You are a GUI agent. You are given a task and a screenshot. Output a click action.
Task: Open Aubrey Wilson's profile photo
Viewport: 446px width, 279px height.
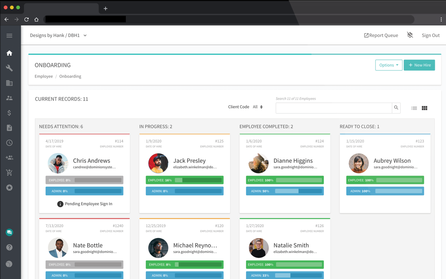[359, 163]
